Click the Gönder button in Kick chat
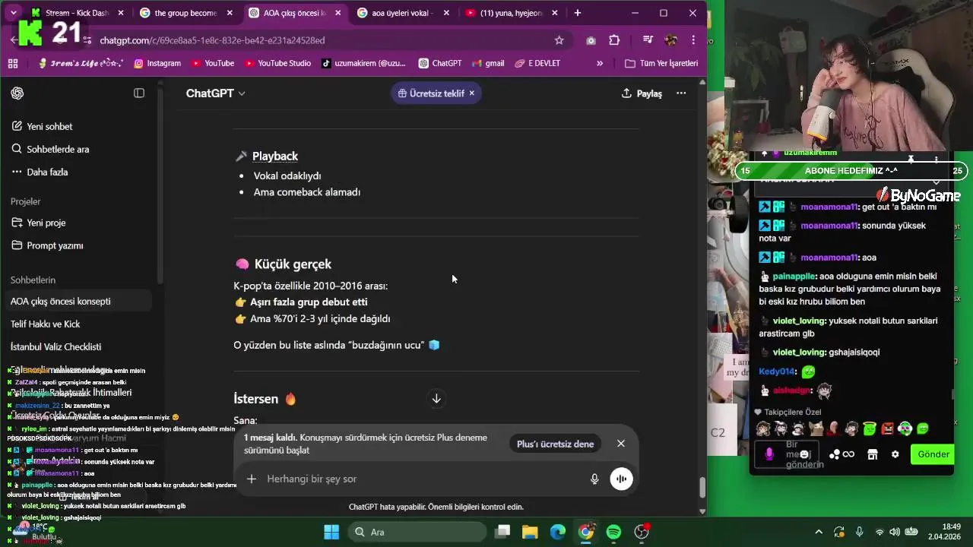Viewport: 973px width, 547px height. [x=933, y=454]
